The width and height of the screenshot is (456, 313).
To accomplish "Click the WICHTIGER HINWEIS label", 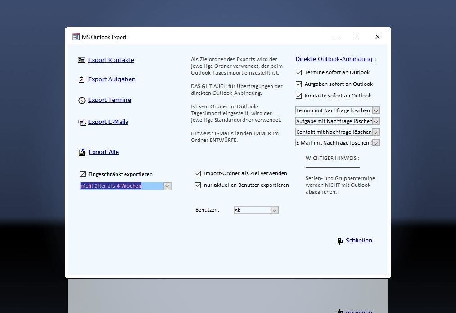I will 332,158.
